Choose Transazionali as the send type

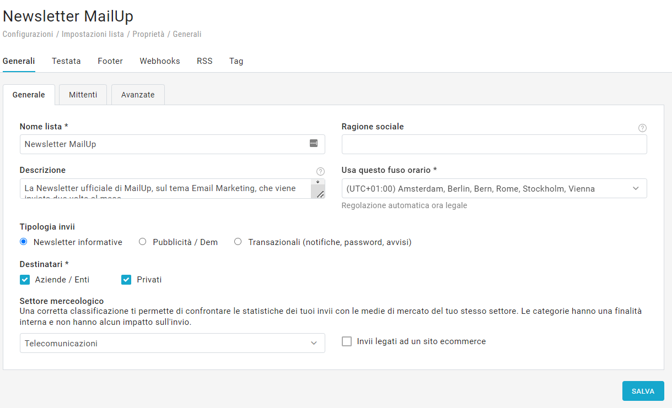[238, 242]
